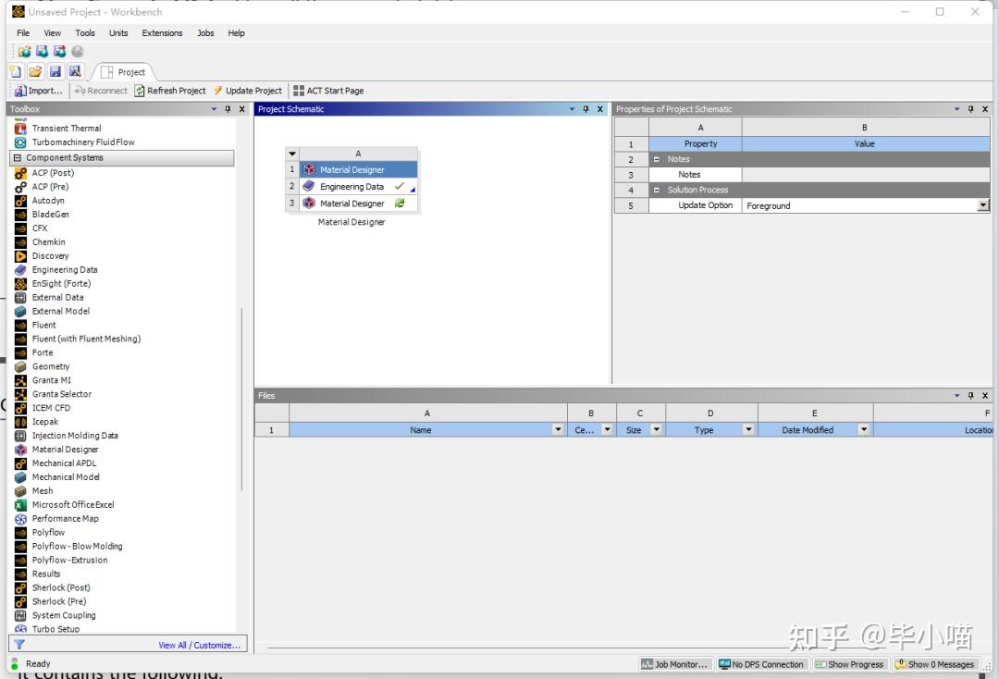Select the Discovery component icon in Toolbox
999x679 pixels.
click(x=20, y=256)
